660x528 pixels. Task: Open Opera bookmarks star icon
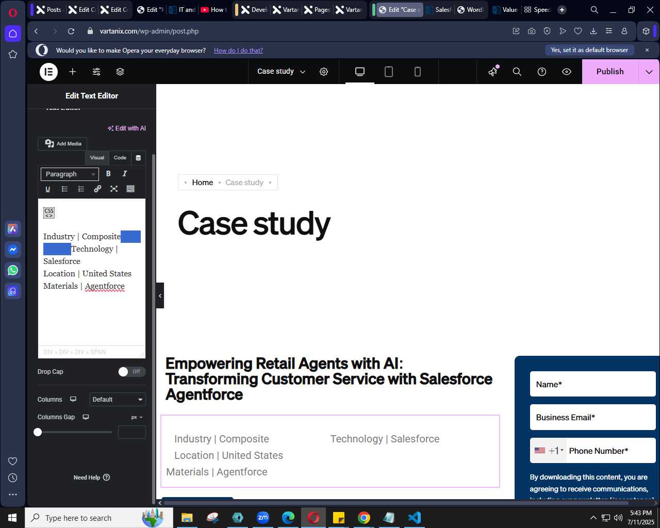click(x=13, y=54)
